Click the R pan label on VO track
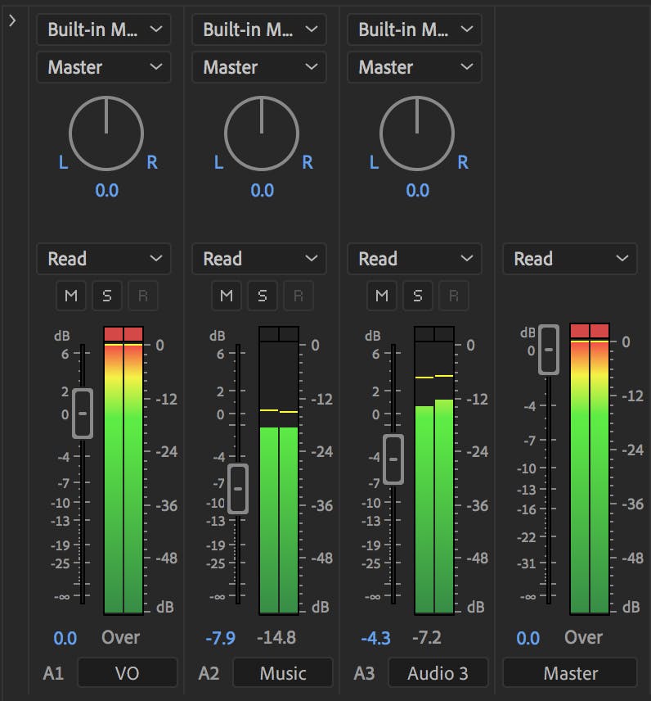This screenshot has width=651, height=701. tap(152, 162)
